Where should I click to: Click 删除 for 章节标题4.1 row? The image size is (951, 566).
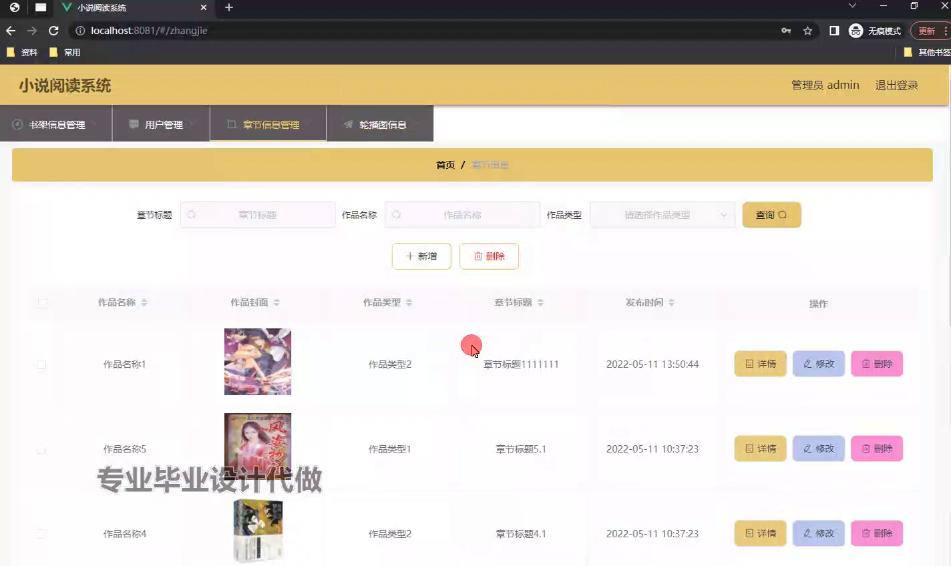877,533
